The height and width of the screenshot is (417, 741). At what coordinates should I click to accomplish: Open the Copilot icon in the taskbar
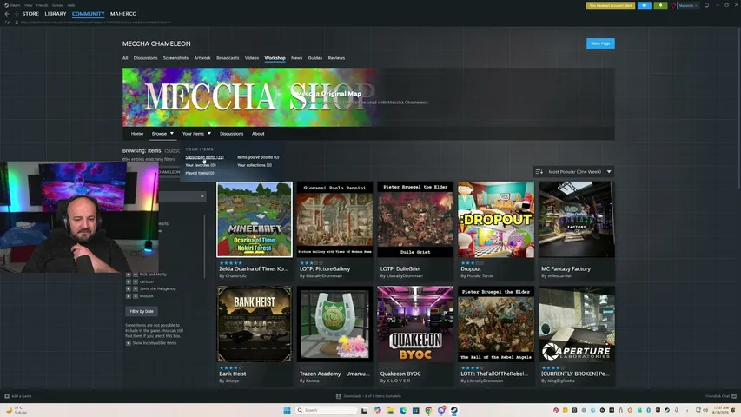click(378, 410)
